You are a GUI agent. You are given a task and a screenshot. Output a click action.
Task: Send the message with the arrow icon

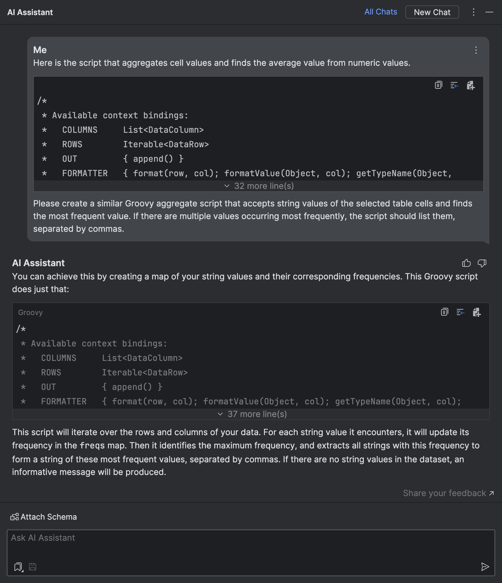[x=485, y=567]
